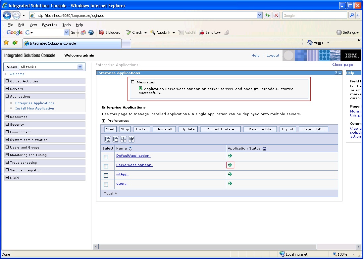364x260 pixels.
Task: Open the Favorites menu
Action: [49, 25]
